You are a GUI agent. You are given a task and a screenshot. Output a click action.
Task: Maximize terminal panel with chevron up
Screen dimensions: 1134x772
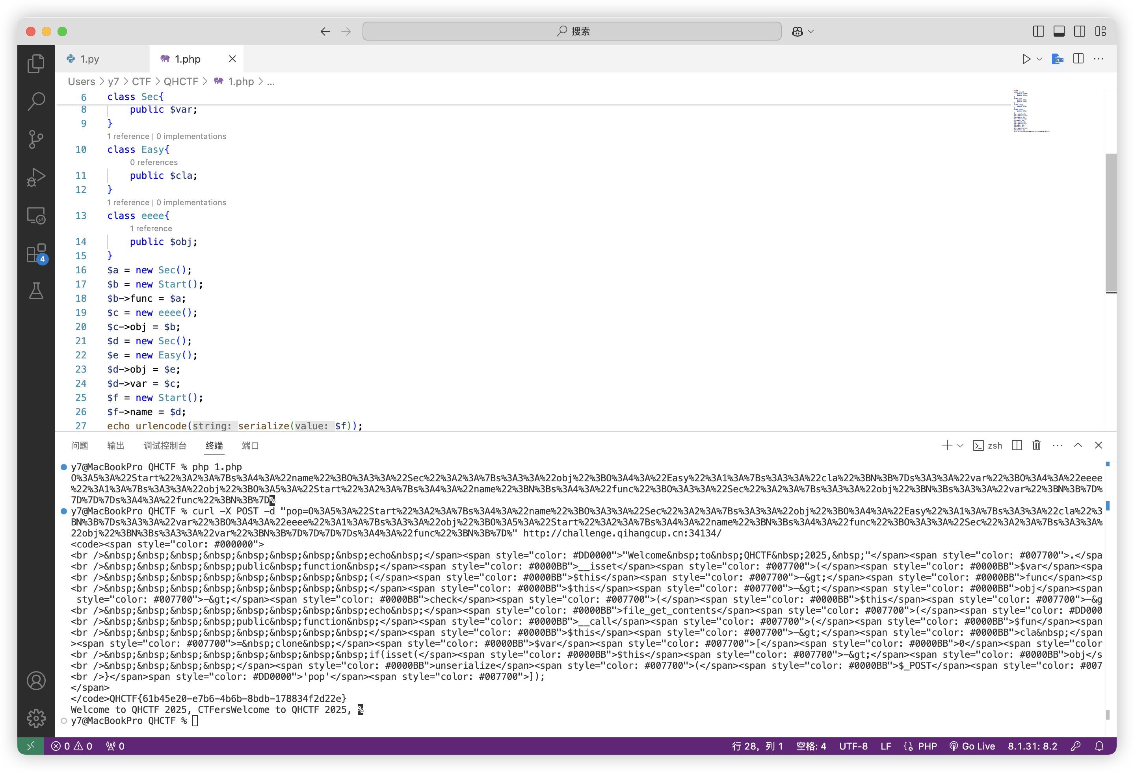(x=1078, y=445)
